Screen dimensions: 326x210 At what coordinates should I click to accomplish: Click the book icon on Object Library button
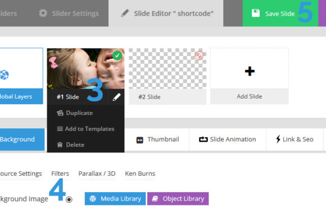coord(155,199)
